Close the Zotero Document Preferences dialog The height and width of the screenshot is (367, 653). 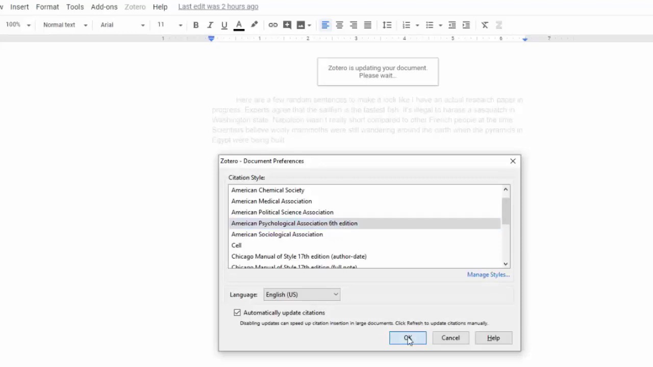(x=513, y=161)
